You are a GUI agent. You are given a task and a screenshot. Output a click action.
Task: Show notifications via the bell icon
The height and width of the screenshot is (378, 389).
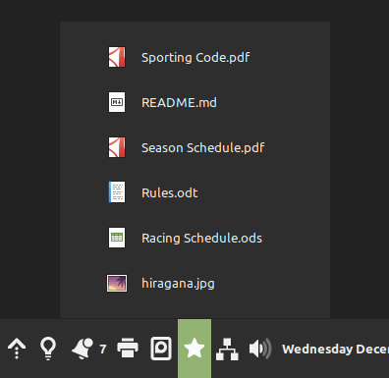(x=83, y=349)
